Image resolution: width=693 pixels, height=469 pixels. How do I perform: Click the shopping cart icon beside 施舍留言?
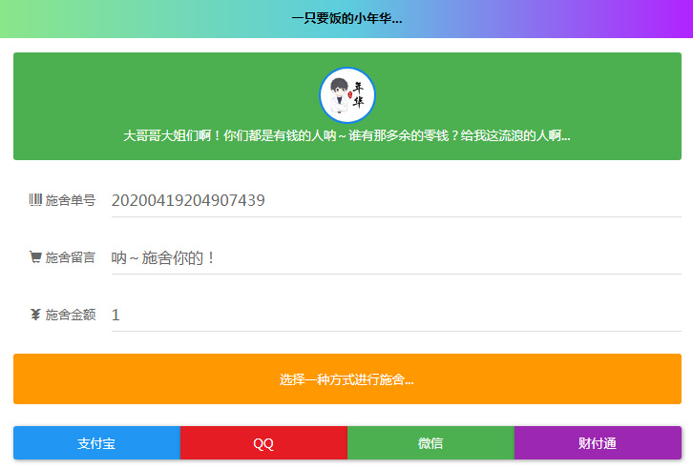35,257
